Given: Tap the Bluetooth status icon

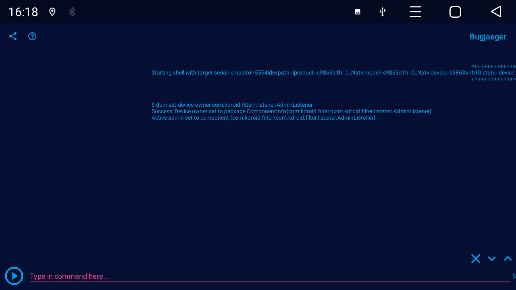Looking at the screenshot, I should pyautogui.click(x=72, y=12).
